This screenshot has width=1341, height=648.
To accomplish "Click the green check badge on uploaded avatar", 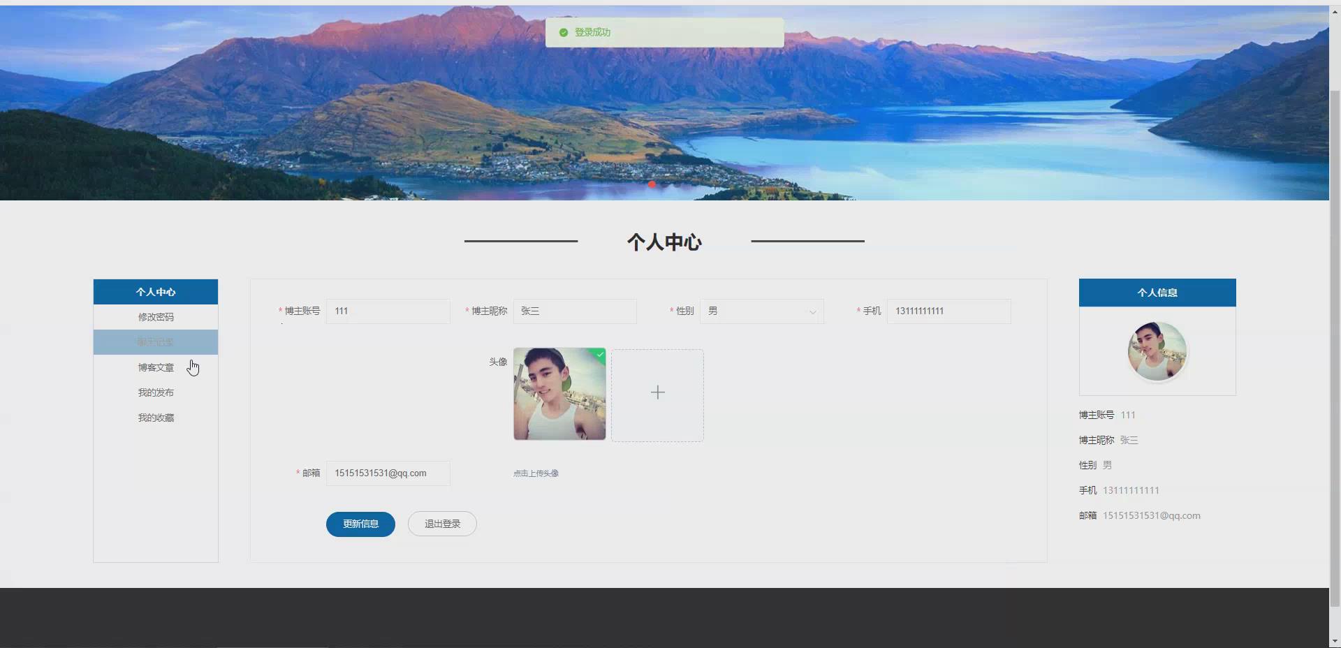I will [599, 355].
